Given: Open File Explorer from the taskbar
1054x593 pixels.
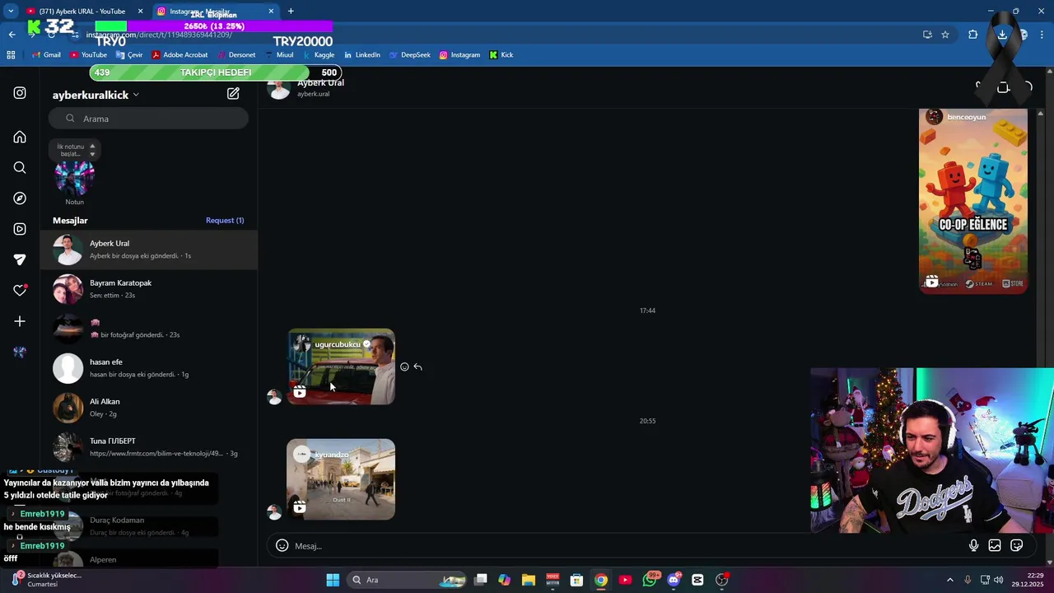Looking at the screenshot, I should click(529, 580).
